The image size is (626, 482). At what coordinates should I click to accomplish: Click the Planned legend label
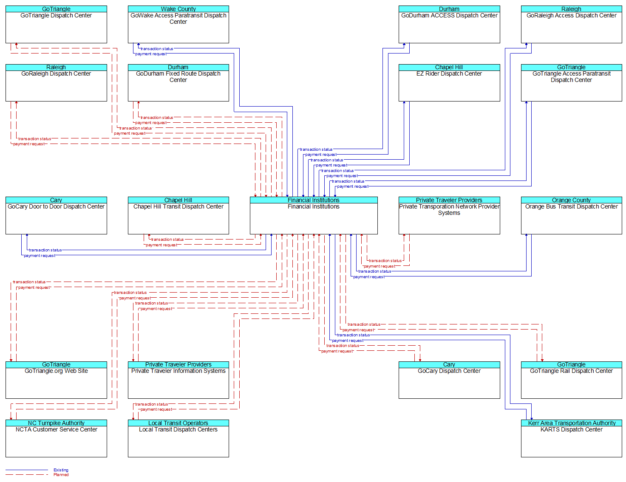click(x=61, y=475)
